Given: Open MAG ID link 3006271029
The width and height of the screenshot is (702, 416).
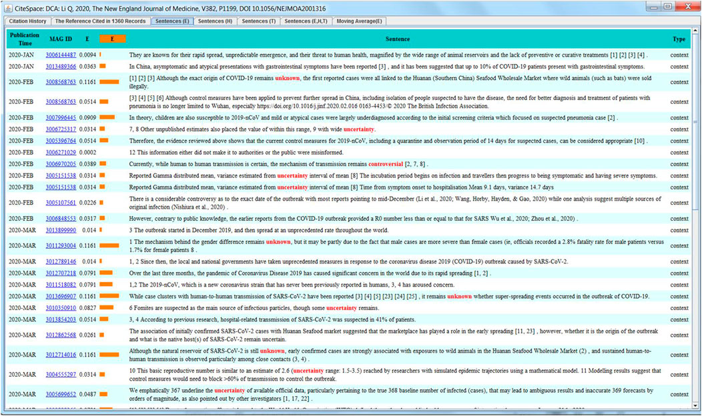Looking at the screenshot, I should [61, 153].
